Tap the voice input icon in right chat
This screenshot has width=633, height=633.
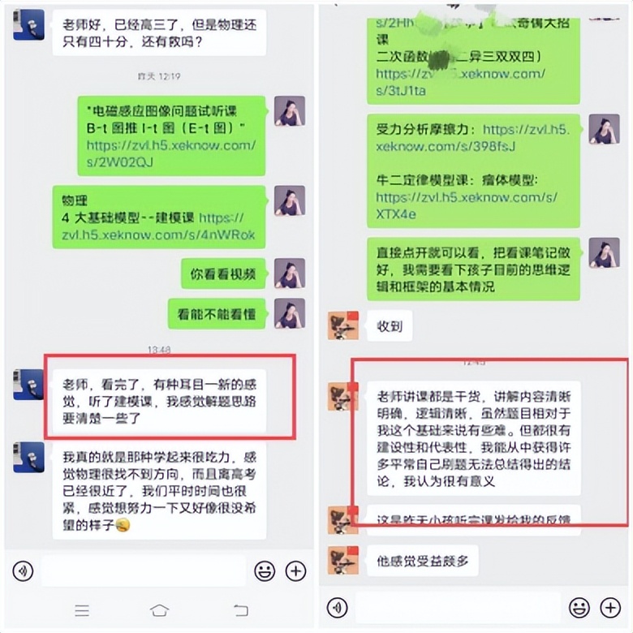[x=338, y=607]
